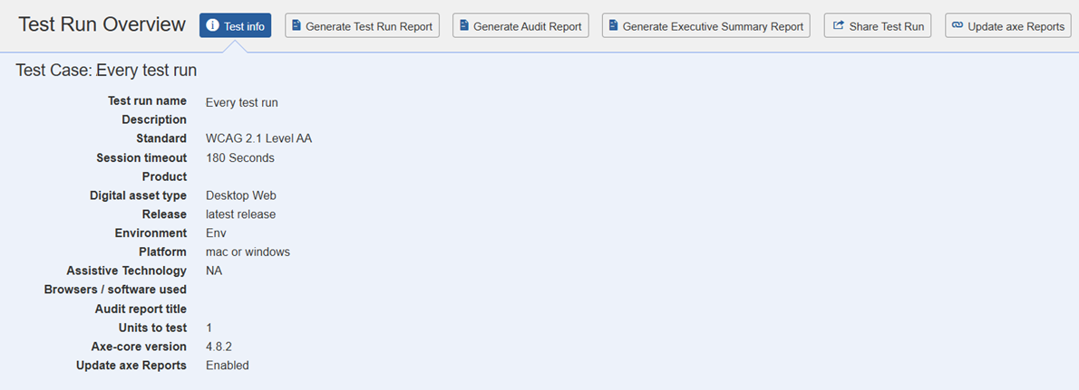1079x390 pixels.
Task: Click the 'latest release' value
Action: pos(240,214)
